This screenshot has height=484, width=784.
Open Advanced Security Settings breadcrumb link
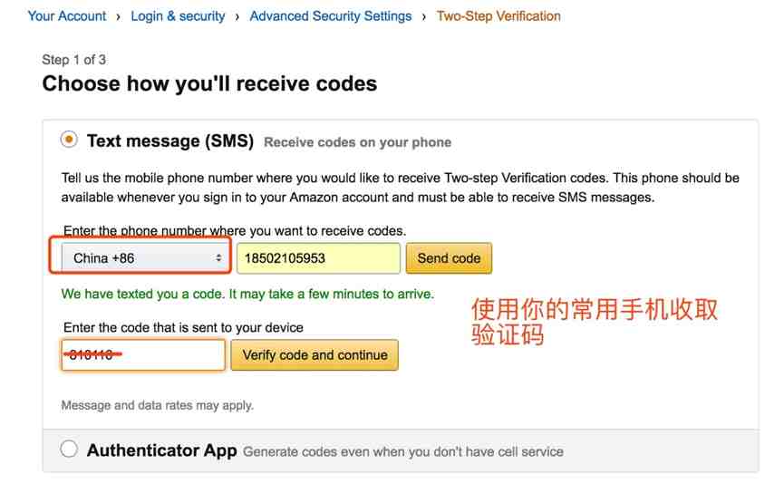point(331,16)
